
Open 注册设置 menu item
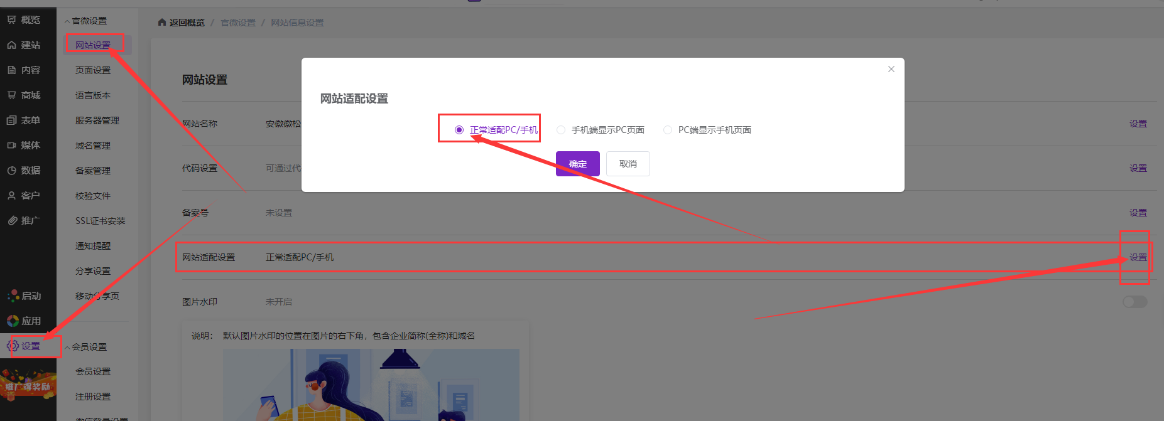(93, 397)
